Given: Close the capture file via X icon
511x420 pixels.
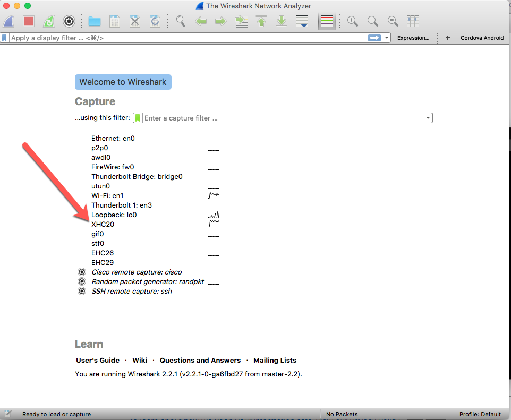Looking at the screenshot, I should click(x=134, y=22).
